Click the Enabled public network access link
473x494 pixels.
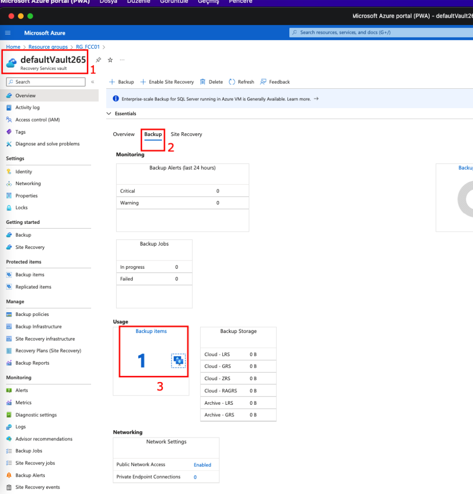pos(203,465)
